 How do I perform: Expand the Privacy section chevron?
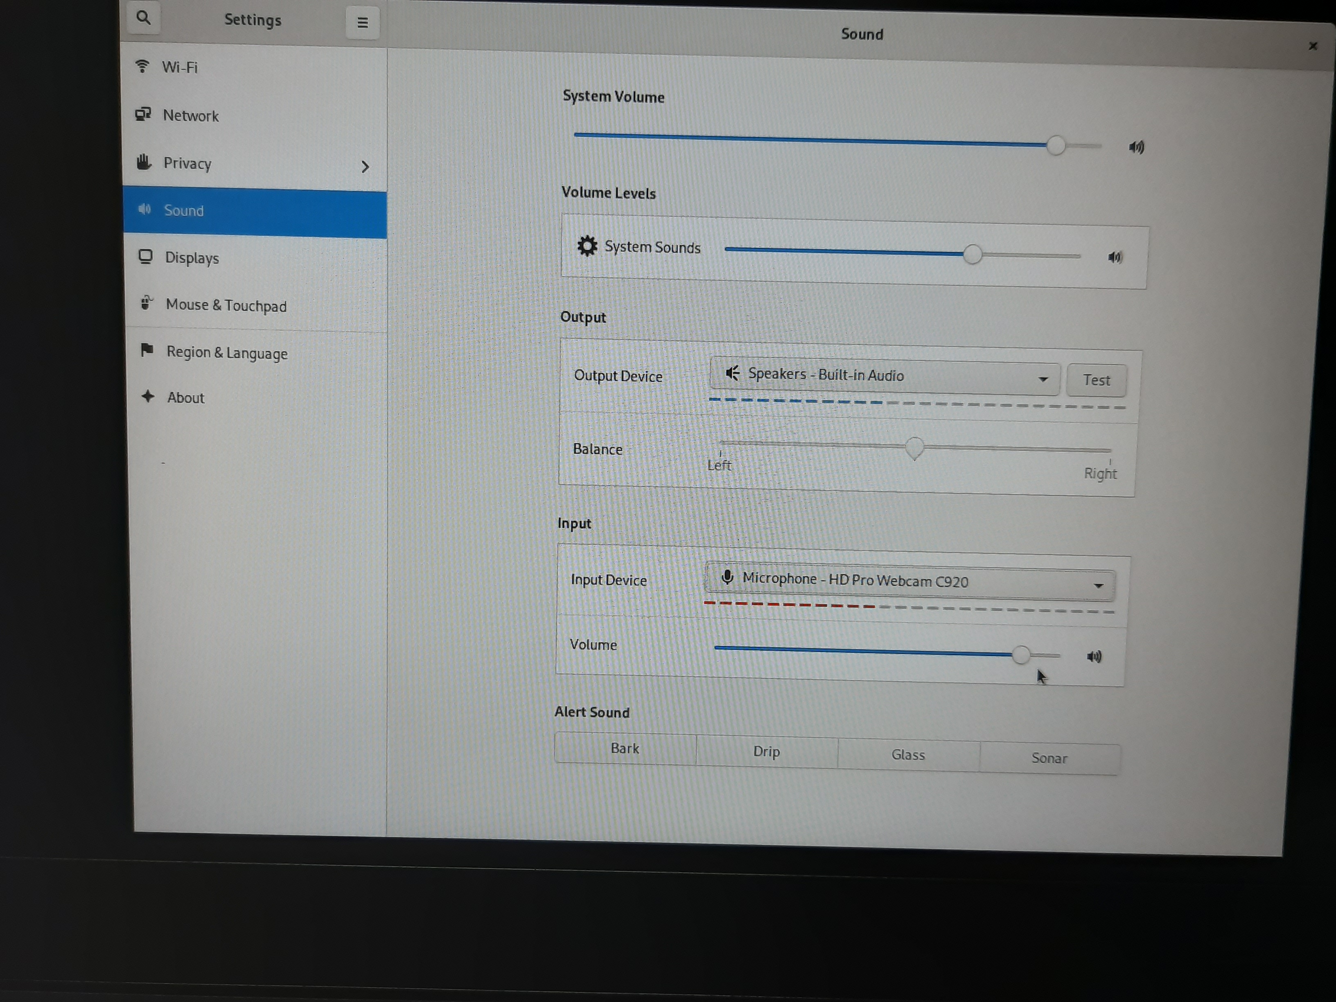(365, 167)
